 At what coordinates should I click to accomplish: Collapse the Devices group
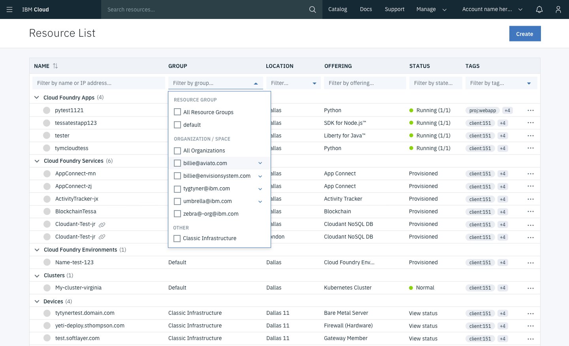37,301
